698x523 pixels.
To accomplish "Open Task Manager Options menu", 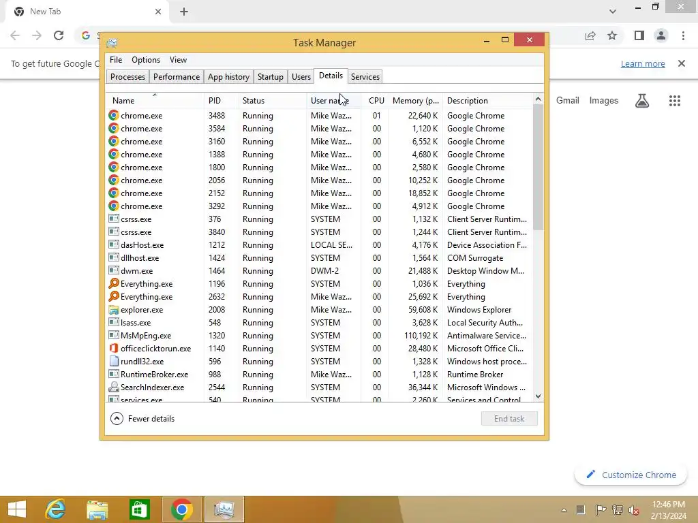I will coord(146,60).
